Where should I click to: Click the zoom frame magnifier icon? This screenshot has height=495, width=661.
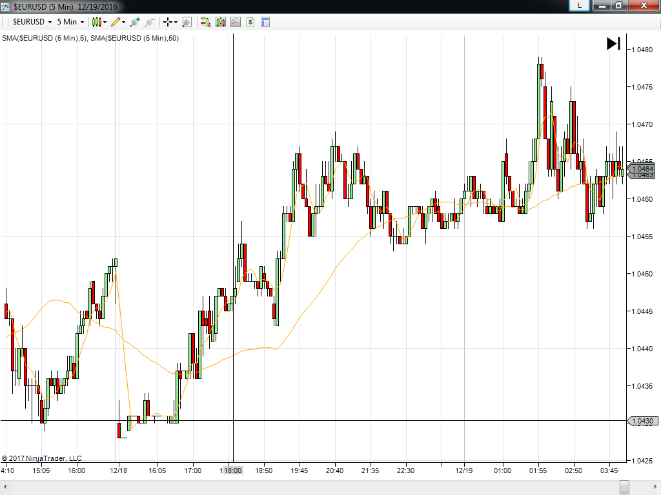187,22
